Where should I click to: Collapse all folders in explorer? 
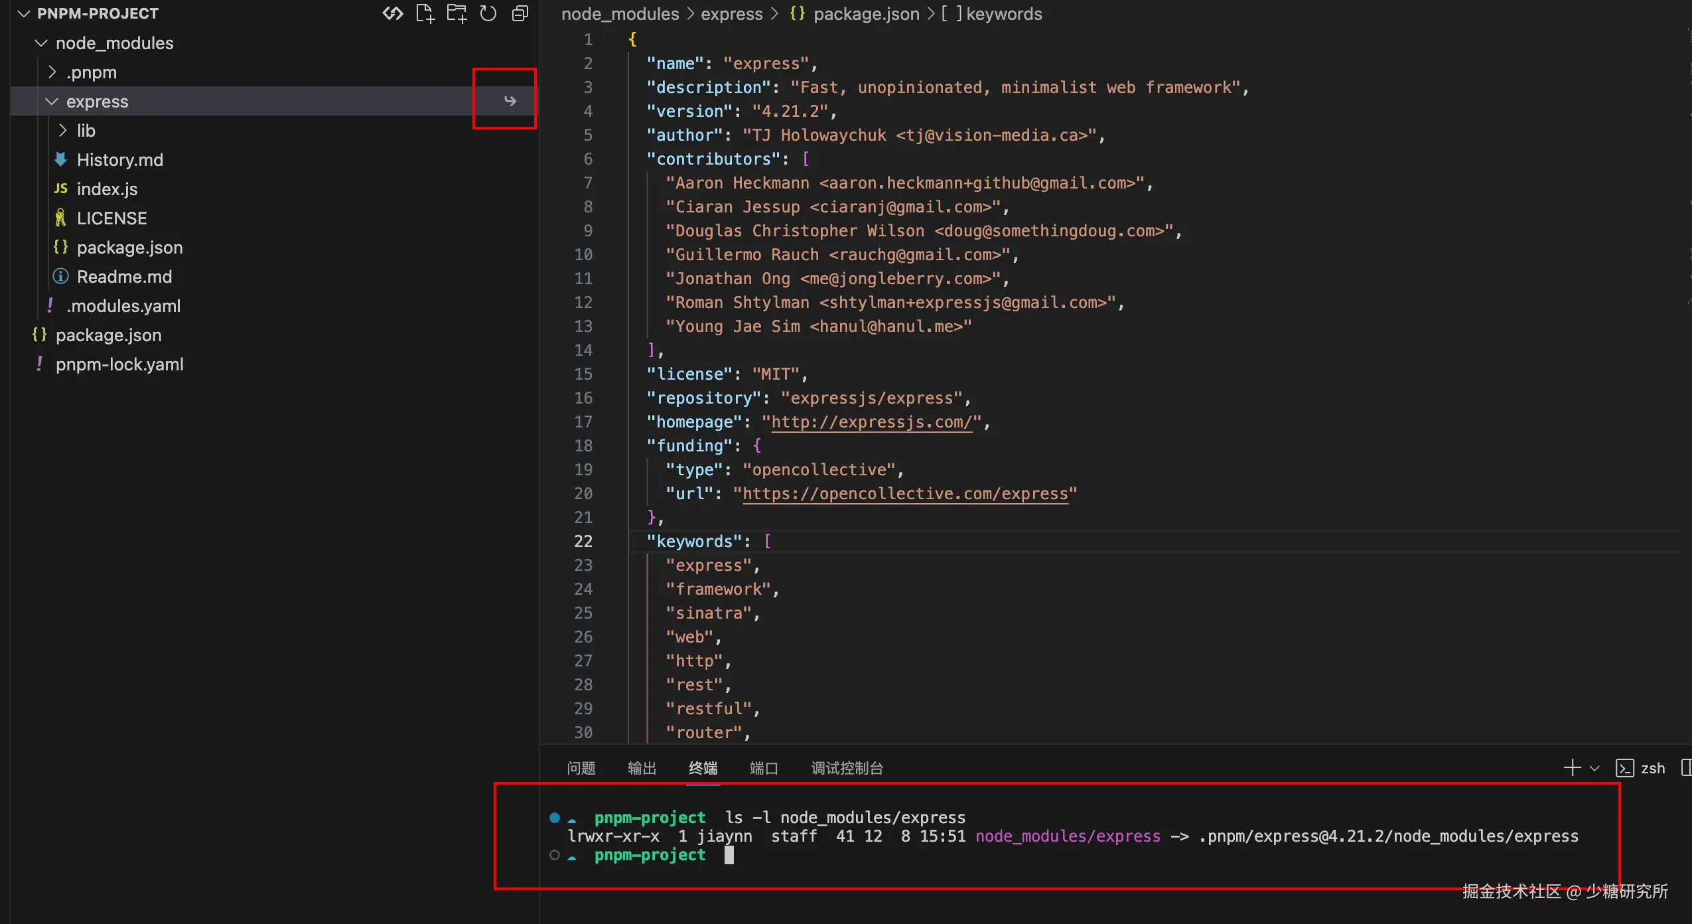pyautogui.click(x=520, y=13)
